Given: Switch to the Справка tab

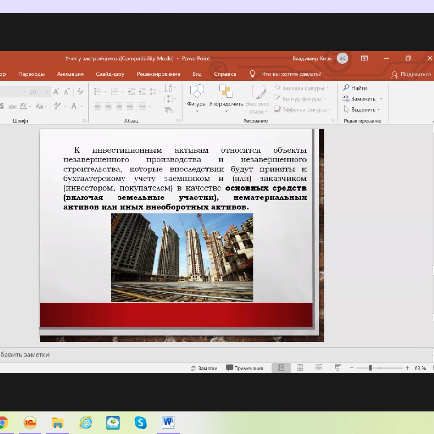Looking at the screenshot, I should pyautogui.click(x=225, y=74).
